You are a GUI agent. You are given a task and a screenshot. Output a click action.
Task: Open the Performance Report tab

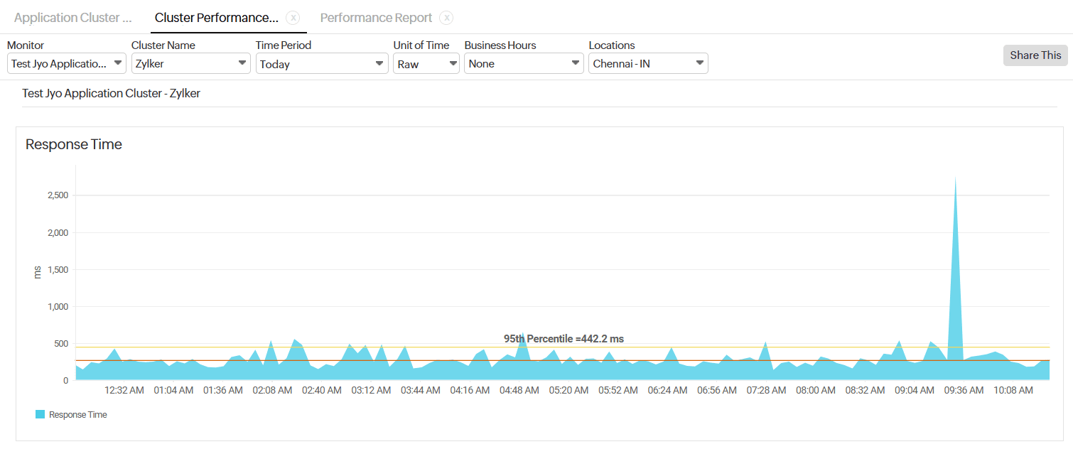(376, 18)
